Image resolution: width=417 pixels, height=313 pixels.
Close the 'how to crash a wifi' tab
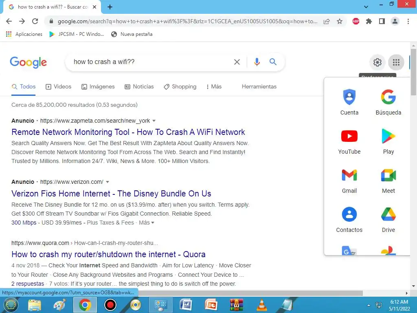pyautogui.click(x=94, y=7)
